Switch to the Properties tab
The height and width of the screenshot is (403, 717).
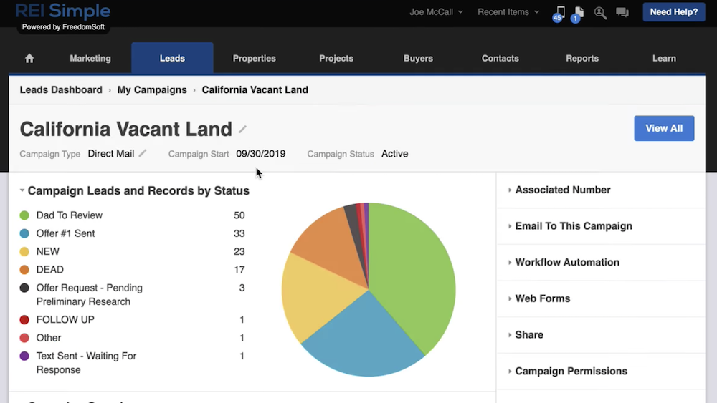(x=254, y=59)
